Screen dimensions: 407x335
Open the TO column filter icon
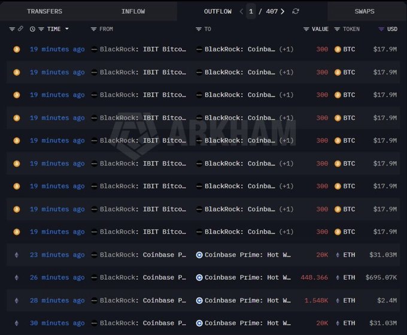pyautogui.click(x=199, y=29)
